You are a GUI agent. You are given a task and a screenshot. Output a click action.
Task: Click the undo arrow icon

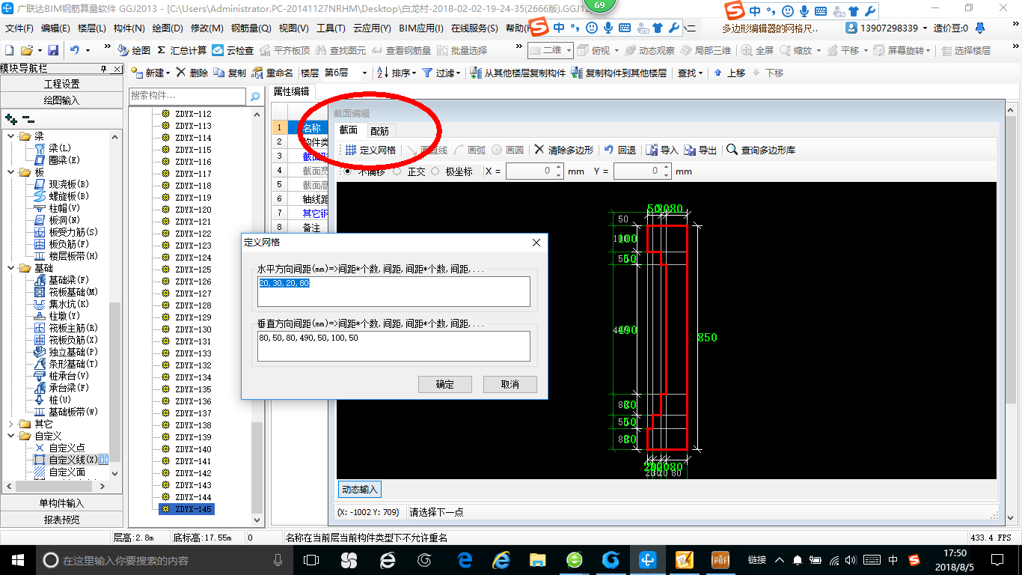[x=75, y=50]
